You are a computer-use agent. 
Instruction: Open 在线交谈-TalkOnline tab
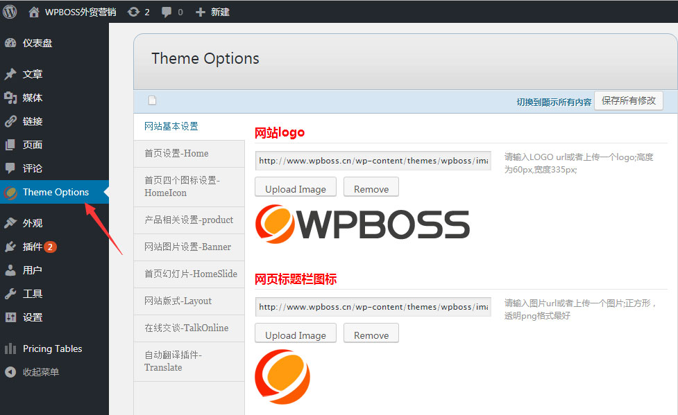189,328
